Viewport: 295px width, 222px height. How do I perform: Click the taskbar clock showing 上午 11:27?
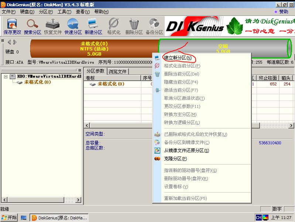(x=281, y=218)
